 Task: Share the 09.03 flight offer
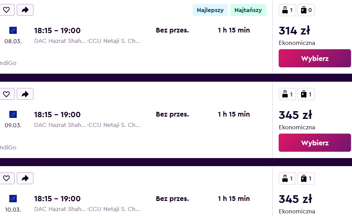25,94
